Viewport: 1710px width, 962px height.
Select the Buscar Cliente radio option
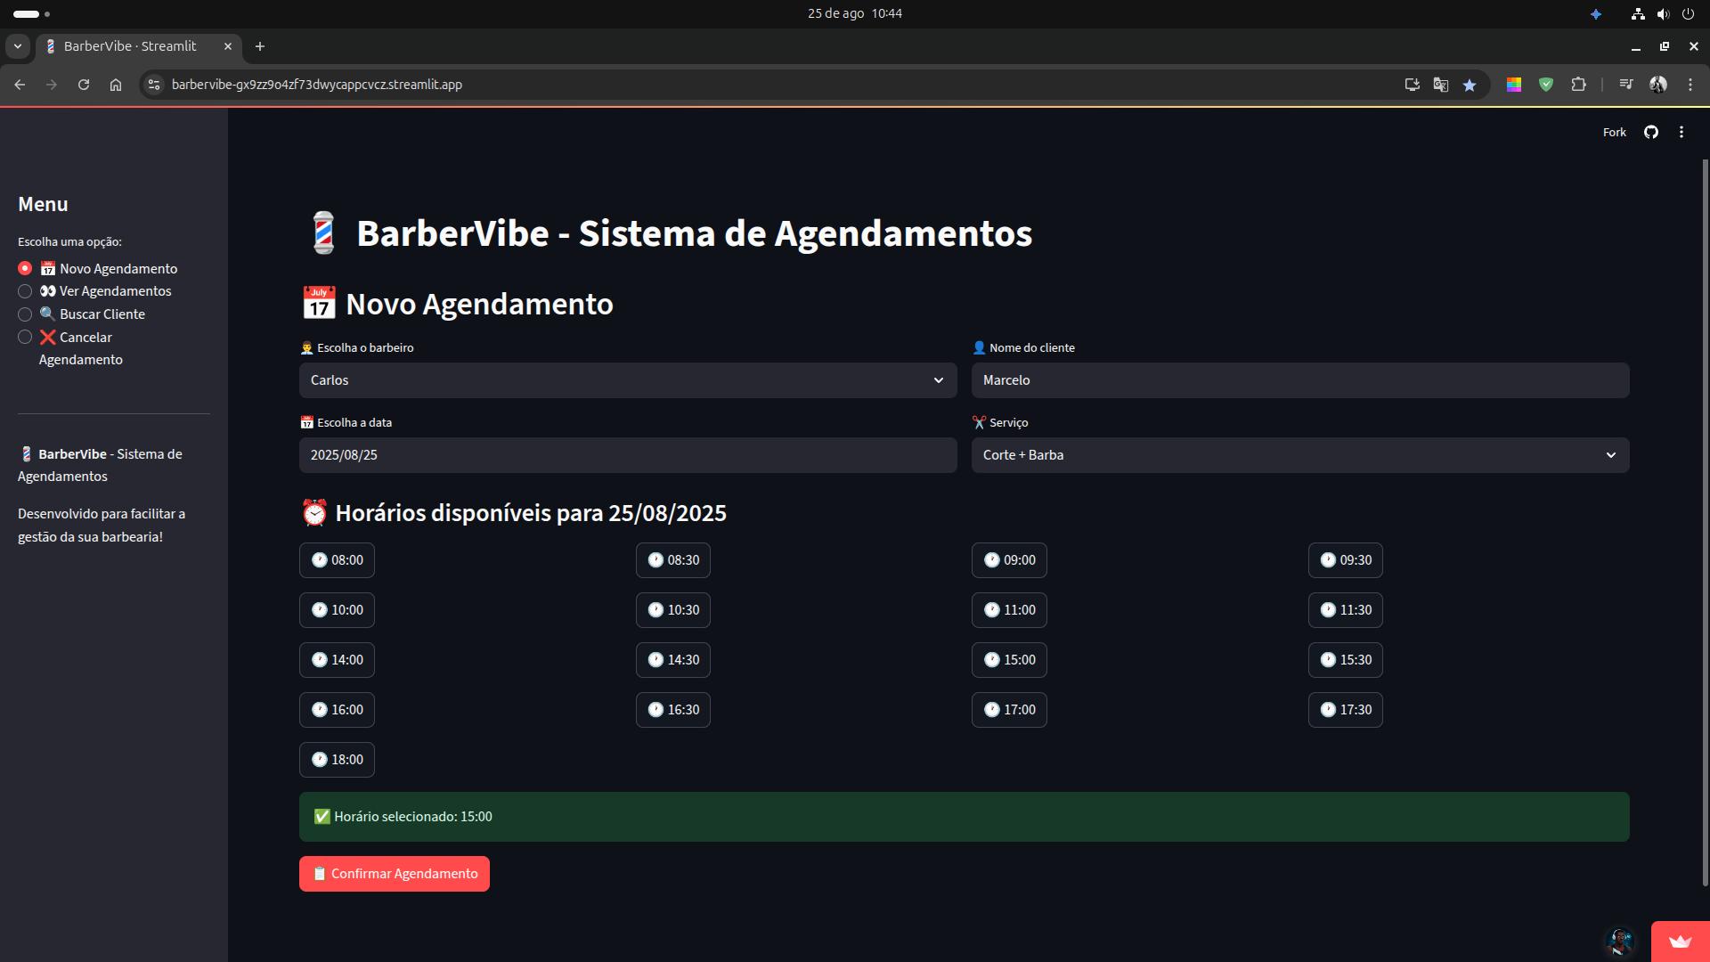pos(25,314)
